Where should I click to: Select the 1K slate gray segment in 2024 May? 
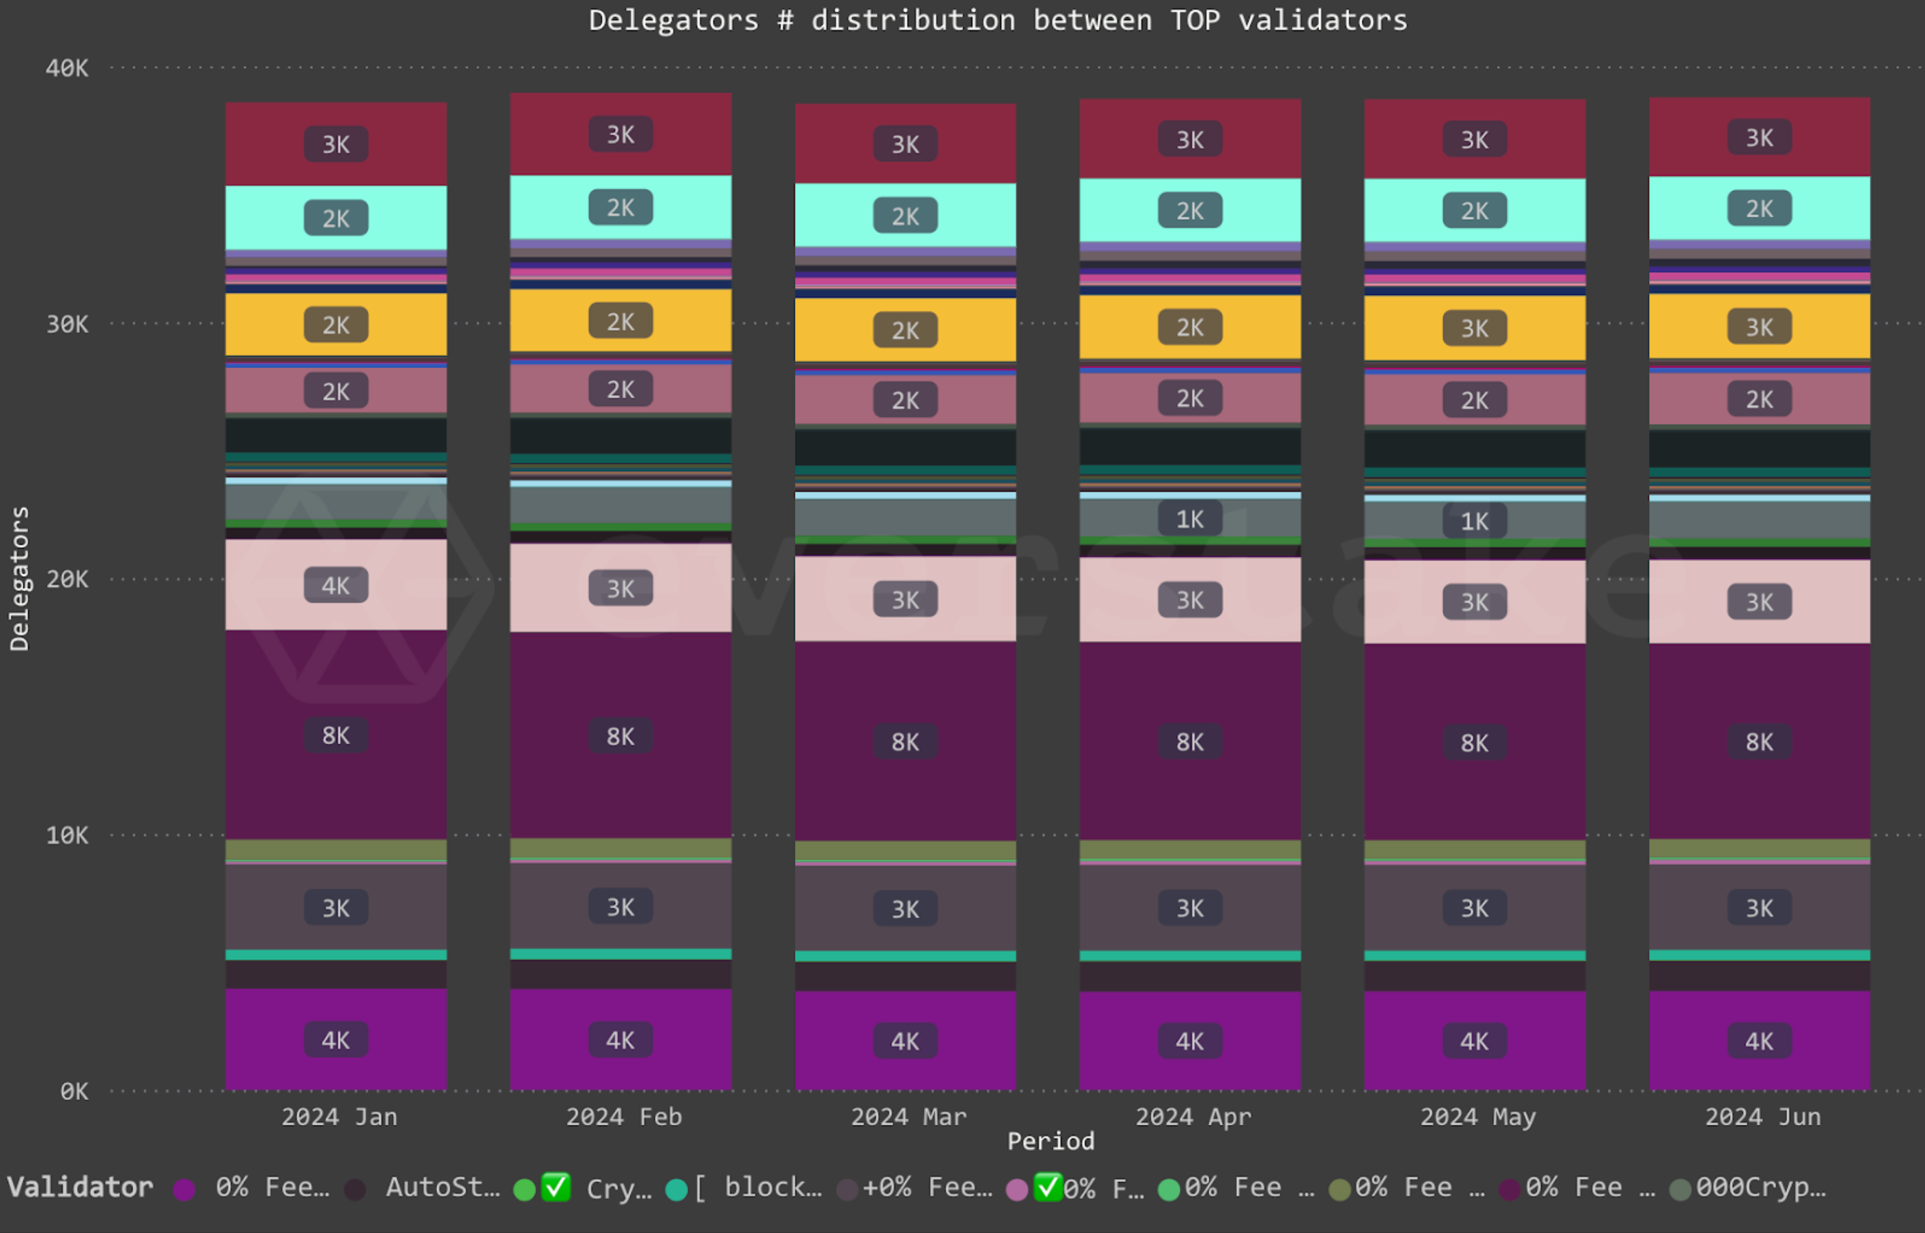pos(1475,521)
